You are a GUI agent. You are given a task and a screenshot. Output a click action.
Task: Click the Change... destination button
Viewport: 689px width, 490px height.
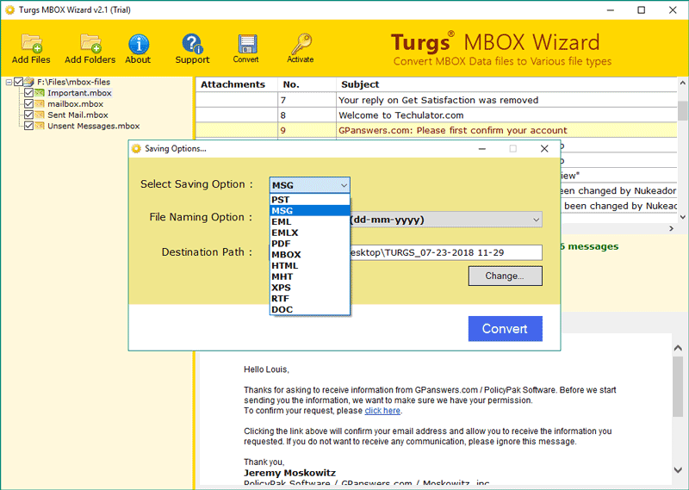click(x=505, y=276)
